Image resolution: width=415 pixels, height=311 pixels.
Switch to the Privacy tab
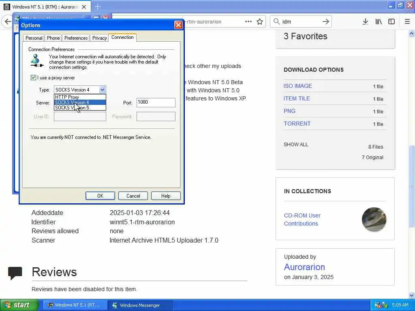(x=100, y=38)
